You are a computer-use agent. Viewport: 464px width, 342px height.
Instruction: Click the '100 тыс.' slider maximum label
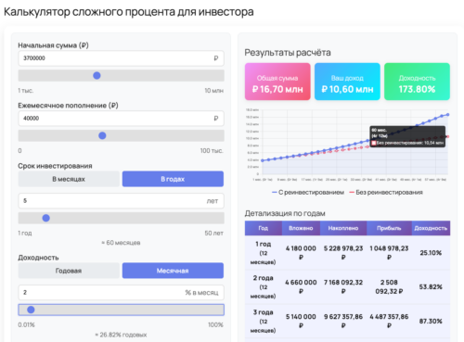pyautogui.click(x=212, y=151)
